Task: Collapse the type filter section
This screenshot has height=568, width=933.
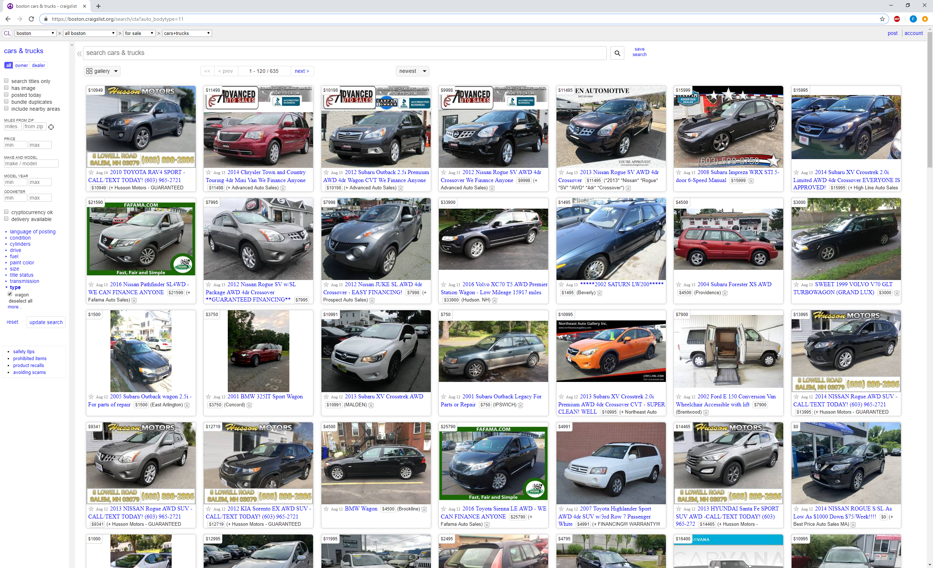Action: (x=15, y=287)
